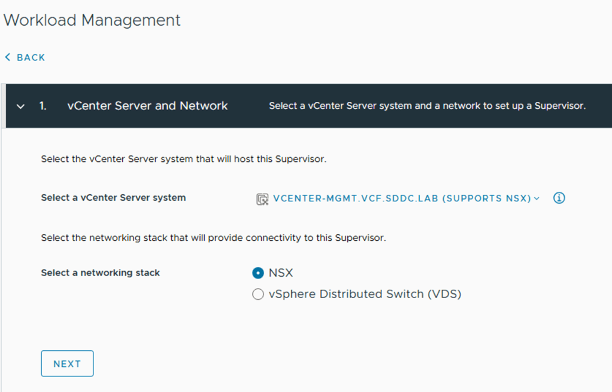
Task: Select the vSphere Distributed Switch radio button
Action: click(x=258, y=295)
